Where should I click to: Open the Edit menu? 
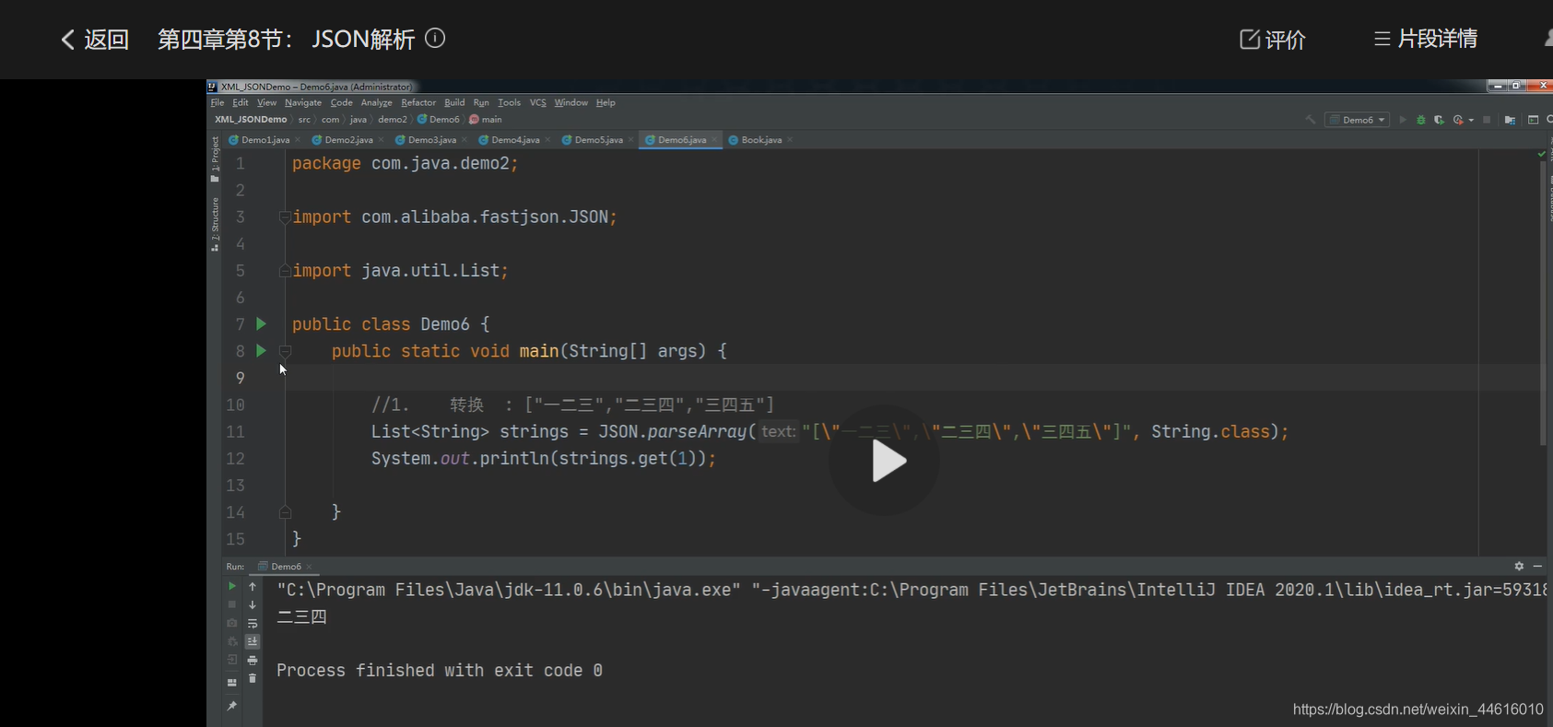point(241,102)
